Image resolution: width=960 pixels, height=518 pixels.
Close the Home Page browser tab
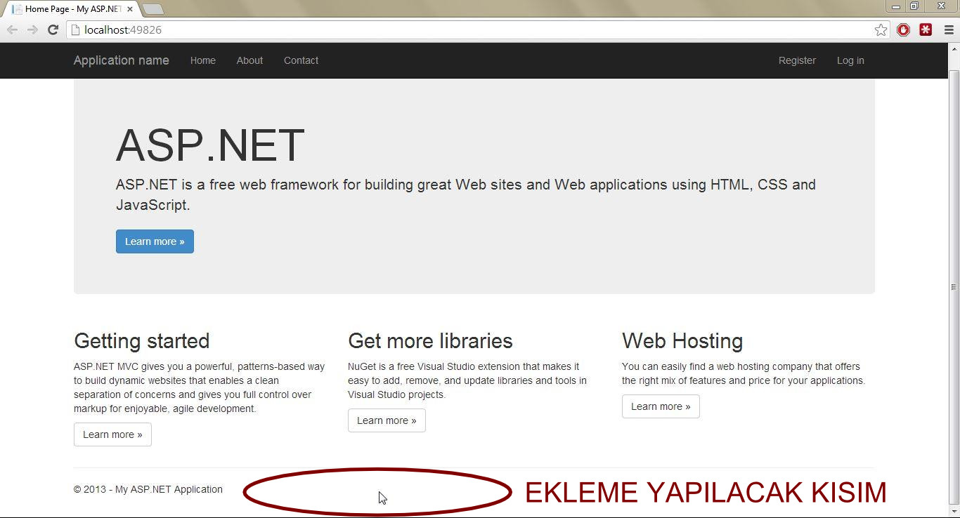(130, 9)
